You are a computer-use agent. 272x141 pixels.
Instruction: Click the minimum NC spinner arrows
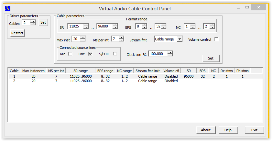pyautogui.click(x=193, y=27)
